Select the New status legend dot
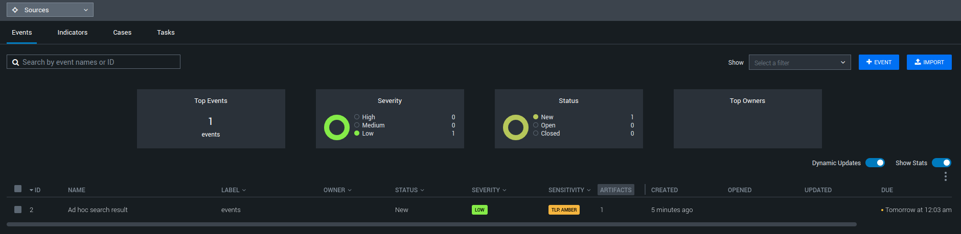This screenshot has width=961, height=234. click(536, 117)
